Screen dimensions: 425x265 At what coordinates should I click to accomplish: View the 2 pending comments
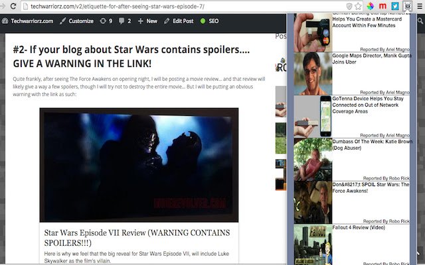[x=125, y=21]
